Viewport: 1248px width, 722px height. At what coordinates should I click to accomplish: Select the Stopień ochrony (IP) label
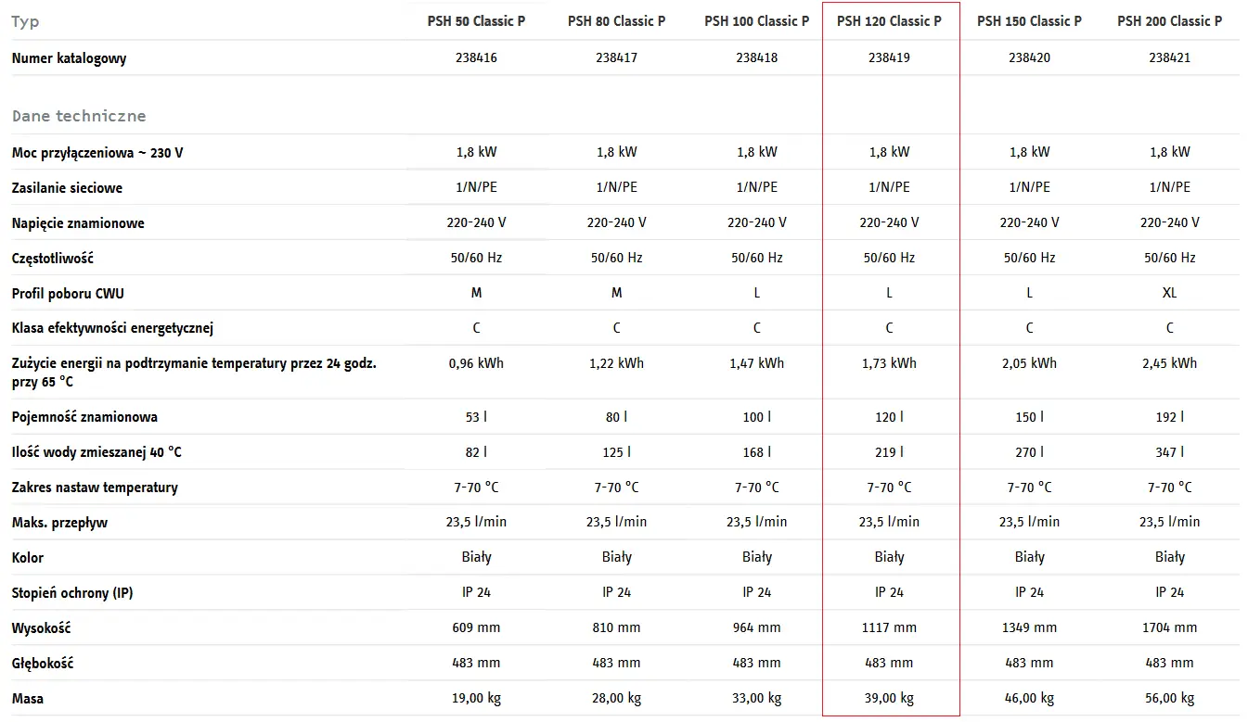72,593
